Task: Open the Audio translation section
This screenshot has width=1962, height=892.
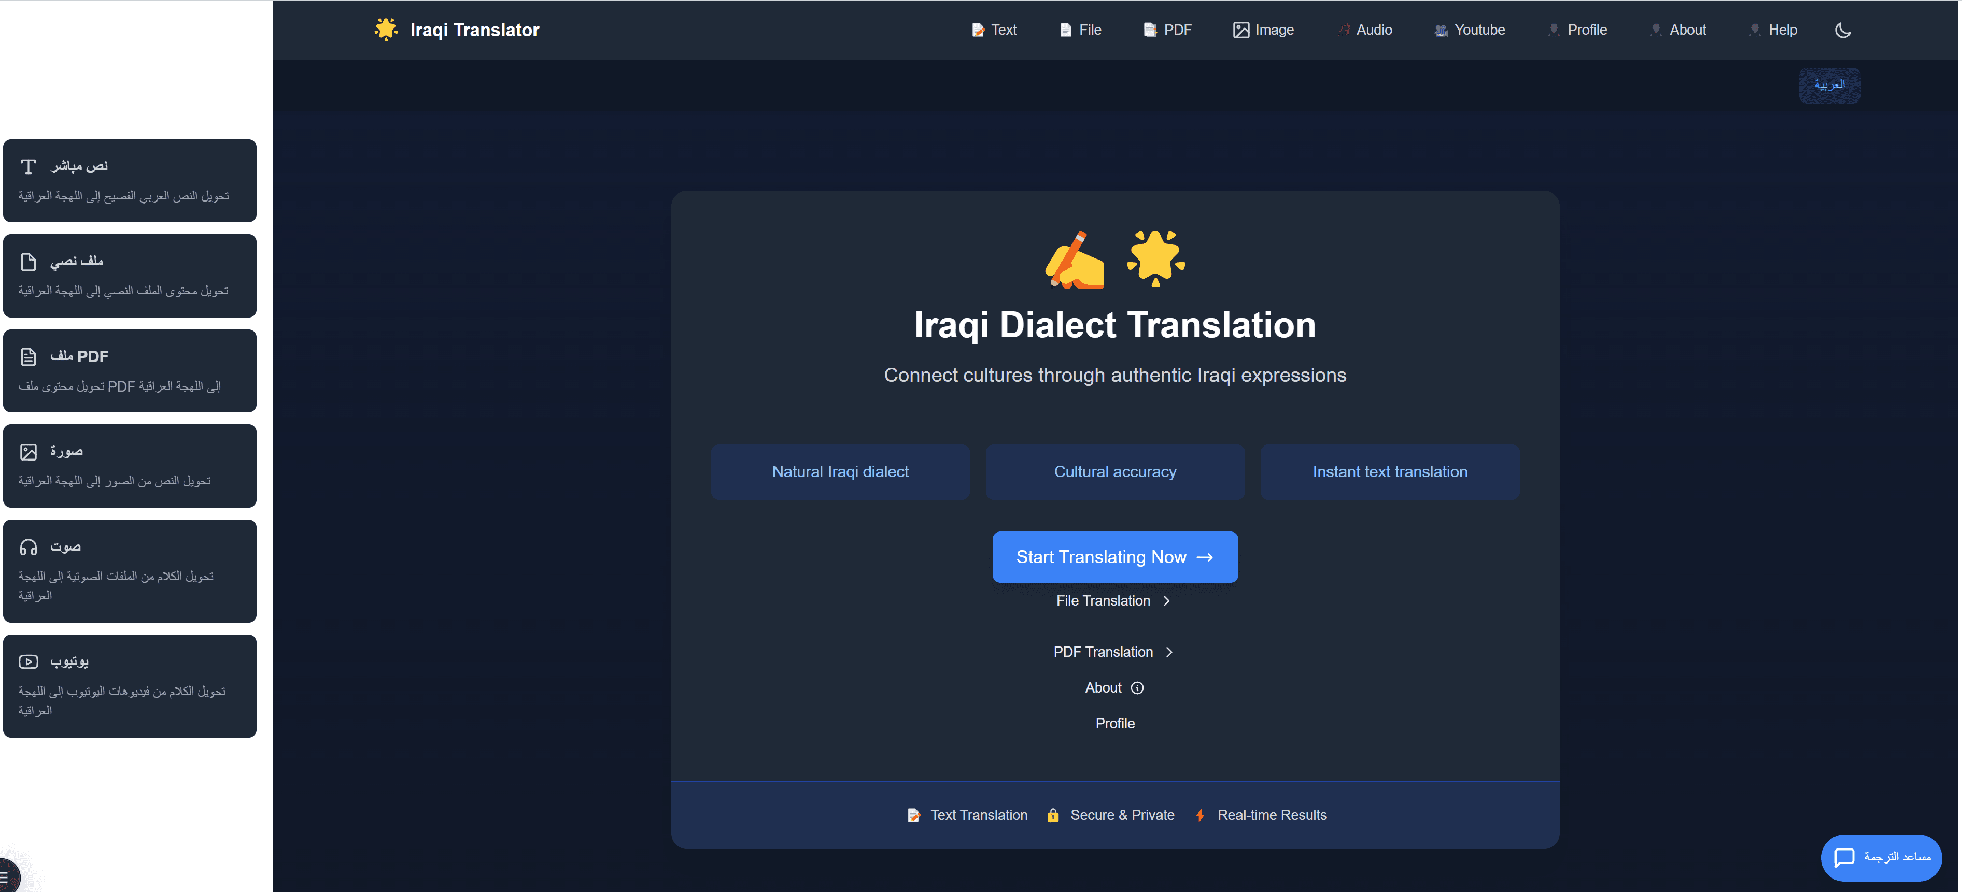Action: [1343, 30]
